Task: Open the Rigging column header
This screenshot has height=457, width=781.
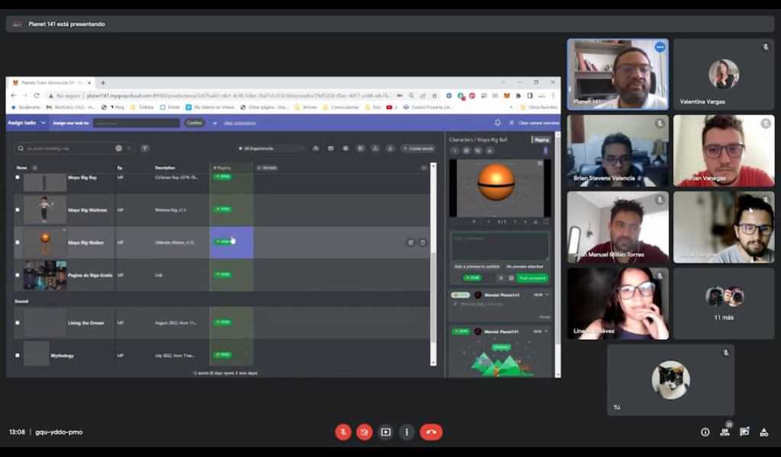Action: click(x=223, y=168)
